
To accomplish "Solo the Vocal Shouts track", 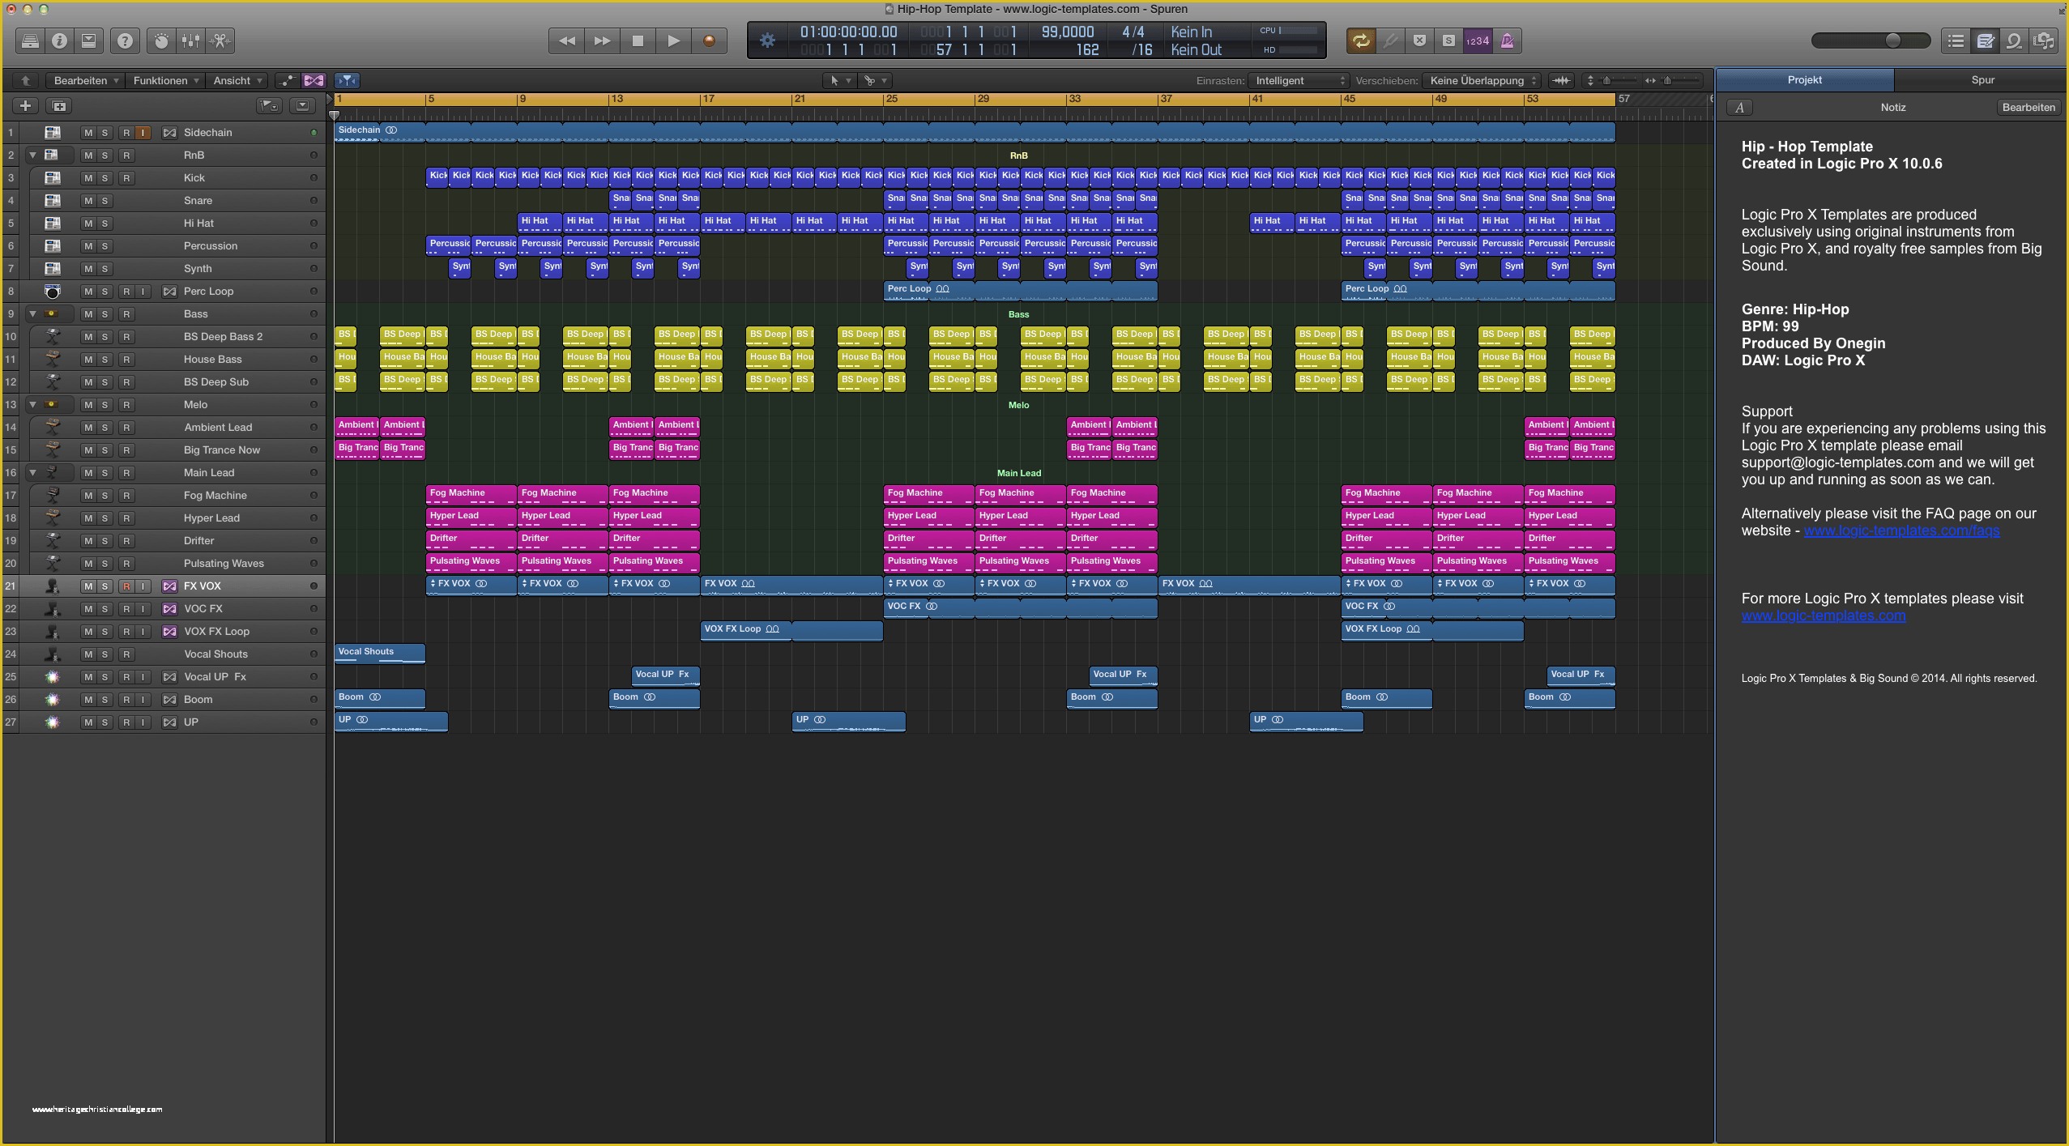I will point(105,654).
